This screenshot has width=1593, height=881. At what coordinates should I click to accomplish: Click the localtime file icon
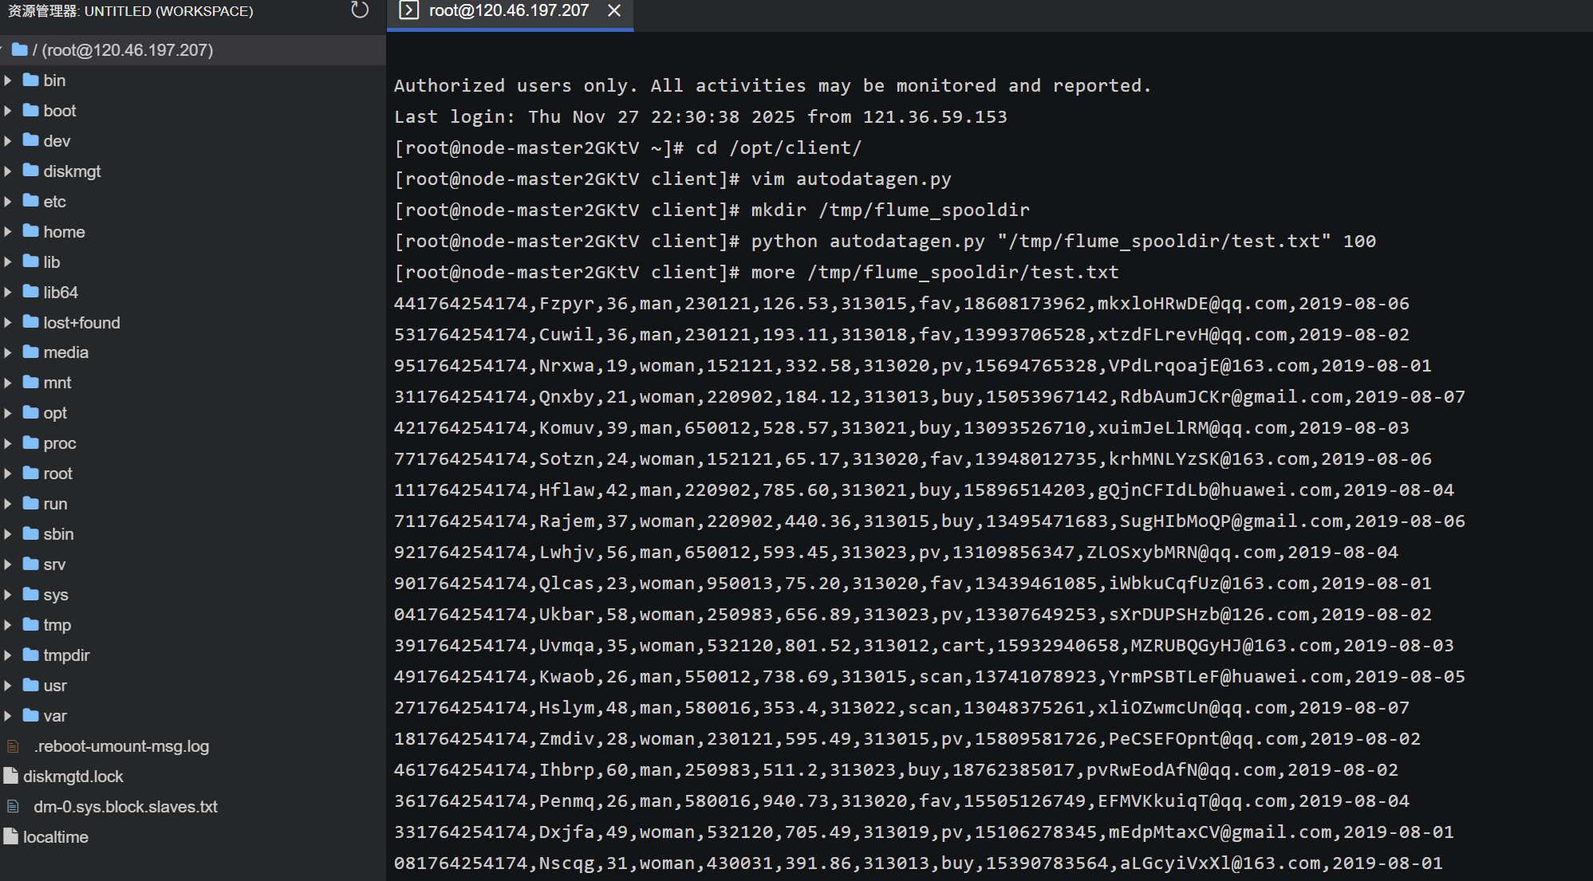[x=10, y=836]
